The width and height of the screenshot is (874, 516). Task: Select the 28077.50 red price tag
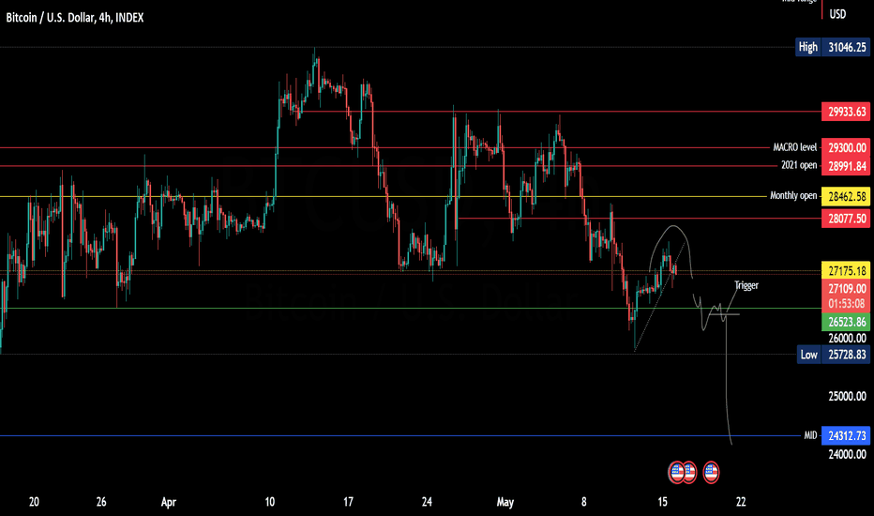[x=846, y=218]
